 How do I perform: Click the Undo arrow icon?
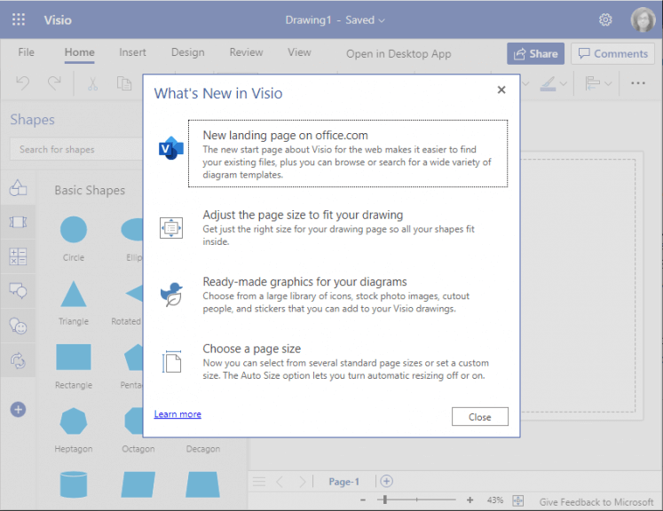(x=23, y=83)
